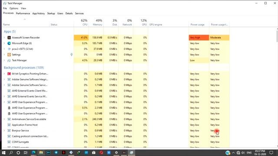The width and height of the screenshot is (278, 156).
Task: Switch to the Startup tab
Action: click(x=51, y=13)
